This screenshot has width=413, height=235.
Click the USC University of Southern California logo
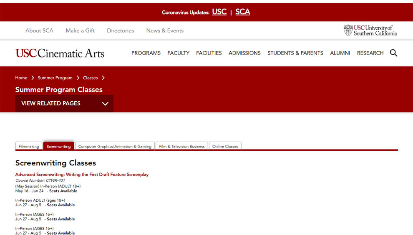tap(370, 30)
